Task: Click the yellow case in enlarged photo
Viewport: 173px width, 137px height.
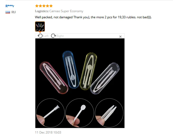Action: point(88,71)
